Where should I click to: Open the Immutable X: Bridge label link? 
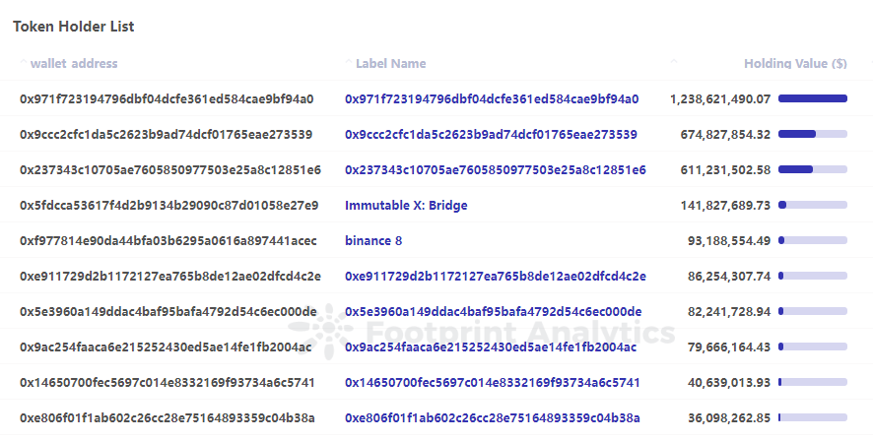tap(406, 206)
